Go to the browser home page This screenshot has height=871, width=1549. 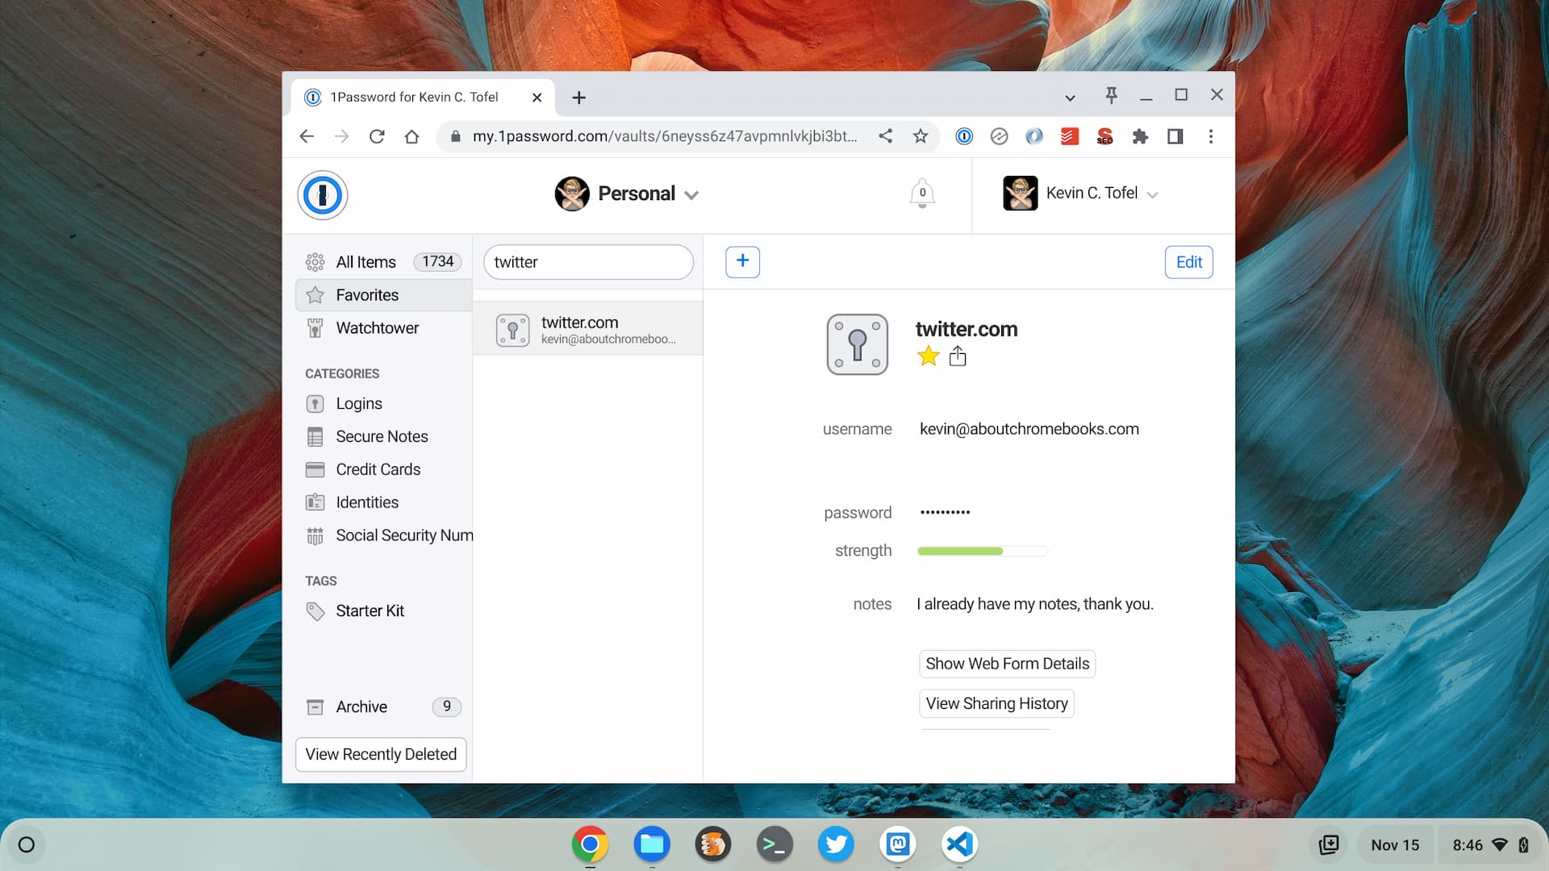pyautogui.click(x=411, y=136)
